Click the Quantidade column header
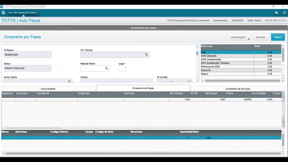 point(186,133)
